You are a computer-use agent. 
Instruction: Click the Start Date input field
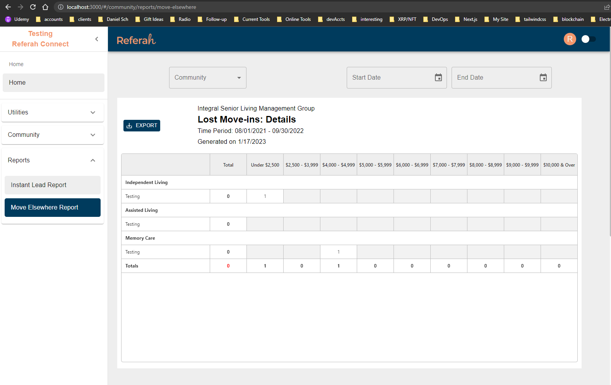click(x=397, y=78)
